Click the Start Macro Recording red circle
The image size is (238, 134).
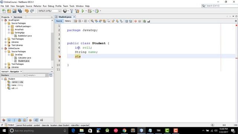point(135,21)
